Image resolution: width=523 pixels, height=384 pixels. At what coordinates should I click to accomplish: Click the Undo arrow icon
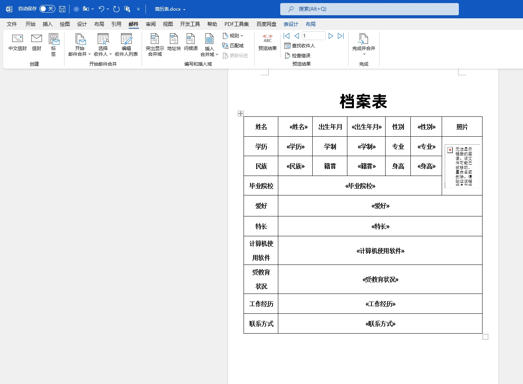click(x=101, y=9)
